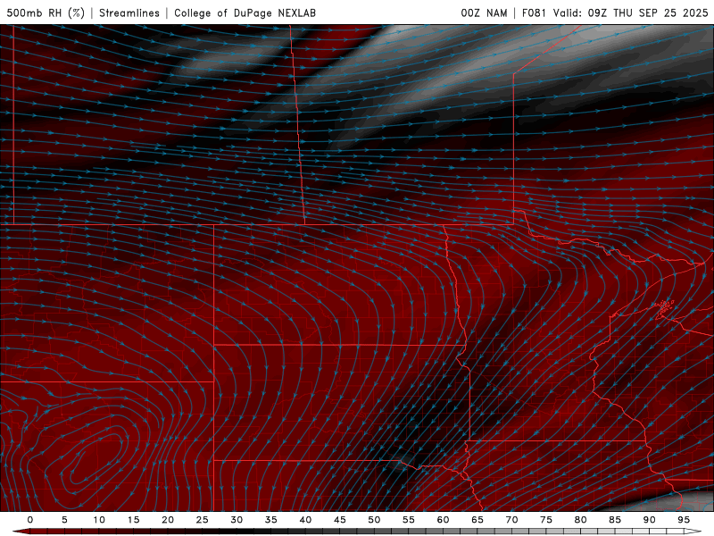Click the "F081" forecast hour label

coord(534,13)
